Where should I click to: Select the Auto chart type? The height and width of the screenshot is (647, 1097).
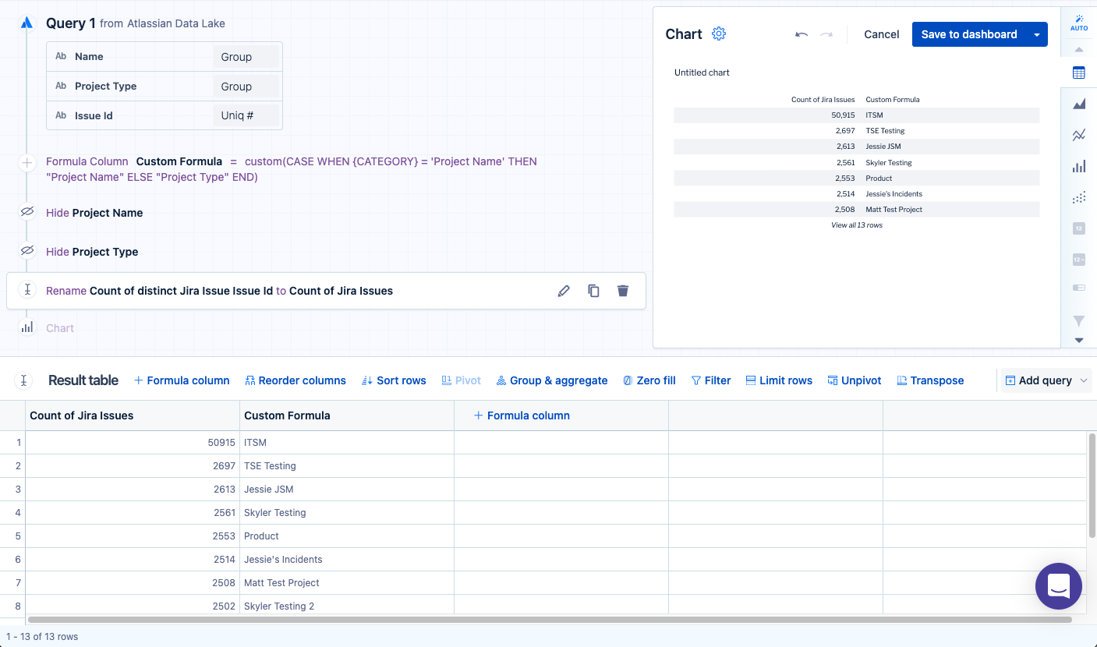coord(1079,22)
